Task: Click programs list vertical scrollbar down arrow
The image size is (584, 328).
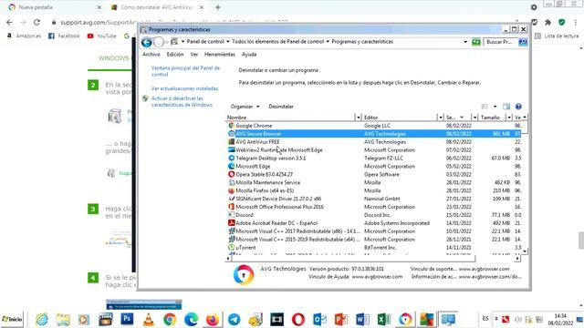Action: click(x=525, y=251)
